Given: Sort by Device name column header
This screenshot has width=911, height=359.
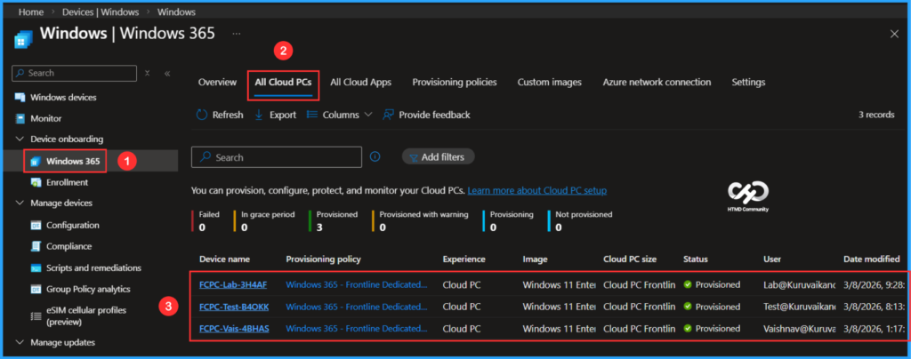Looking at the screenshot, I should [x=224, y=259].
